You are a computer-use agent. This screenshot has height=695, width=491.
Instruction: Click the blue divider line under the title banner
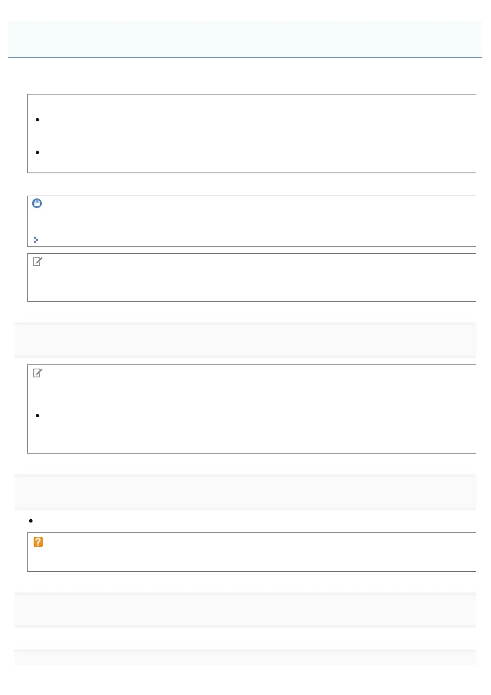point(245,58)
